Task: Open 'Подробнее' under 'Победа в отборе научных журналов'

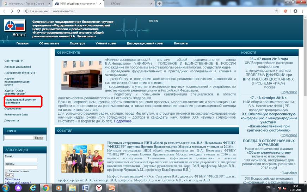Action: [289, 173]
